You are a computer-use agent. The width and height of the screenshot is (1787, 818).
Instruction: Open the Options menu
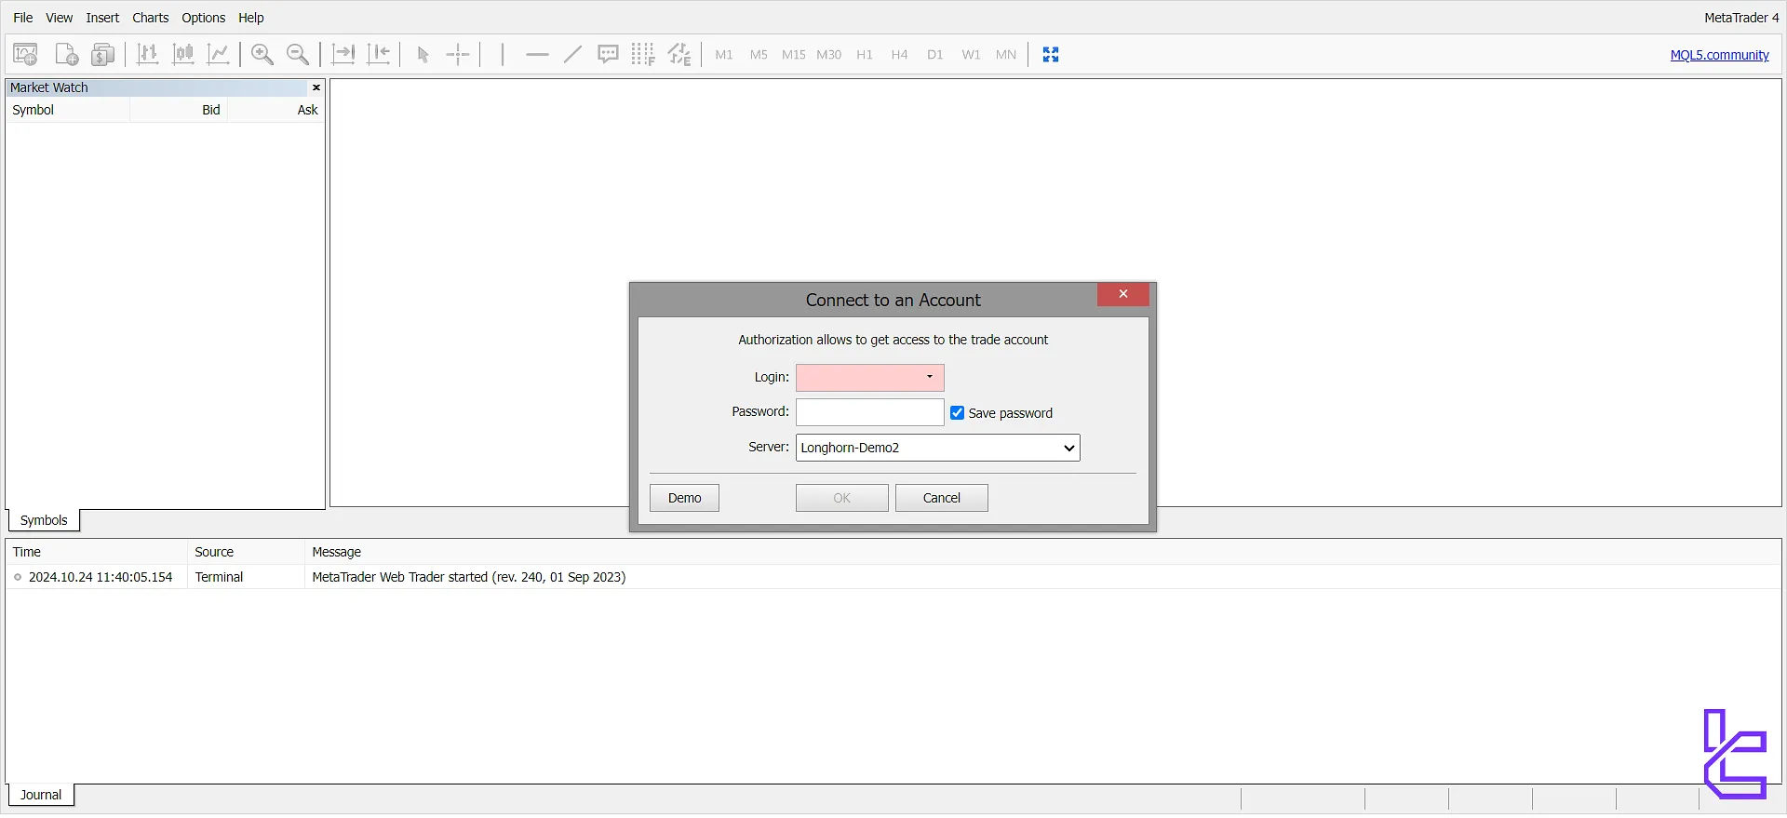[203, 18]
